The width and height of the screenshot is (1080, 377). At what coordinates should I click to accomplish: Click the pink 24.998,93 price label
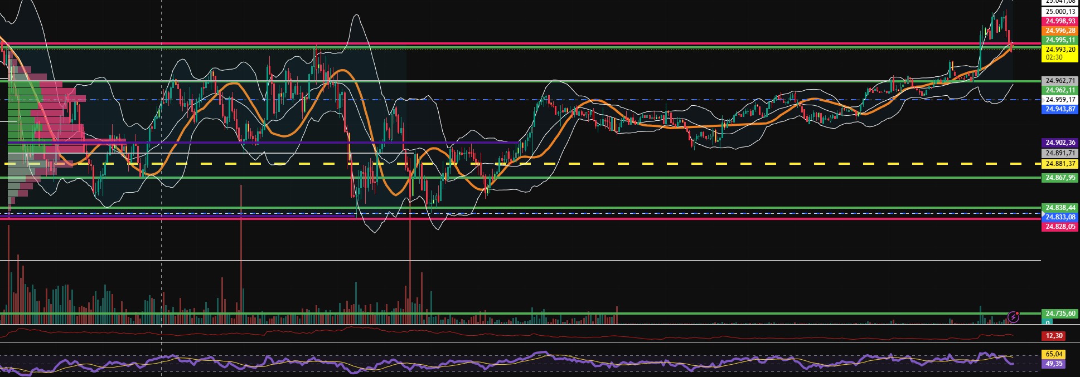point(1059,21)
